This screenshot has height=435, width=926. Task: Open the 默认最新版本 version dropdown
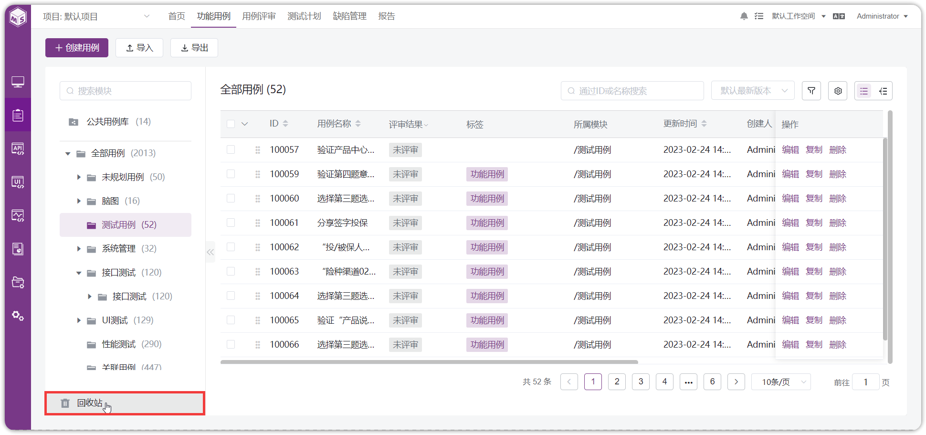(753, 91)
